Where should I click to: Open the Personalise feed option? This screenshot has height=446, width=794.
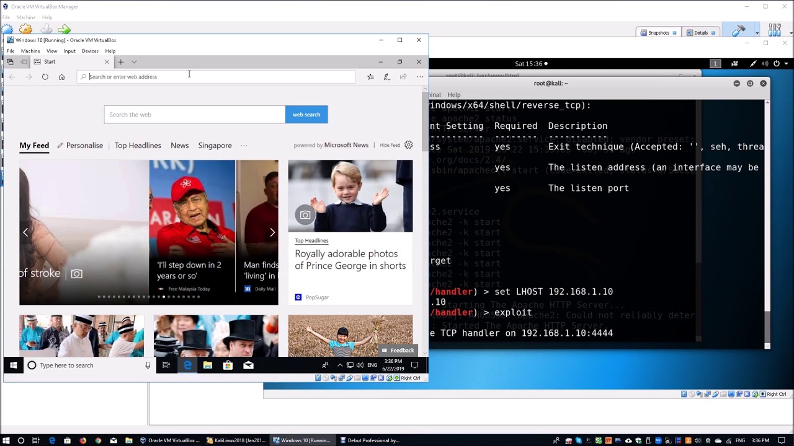click(80, 146)
